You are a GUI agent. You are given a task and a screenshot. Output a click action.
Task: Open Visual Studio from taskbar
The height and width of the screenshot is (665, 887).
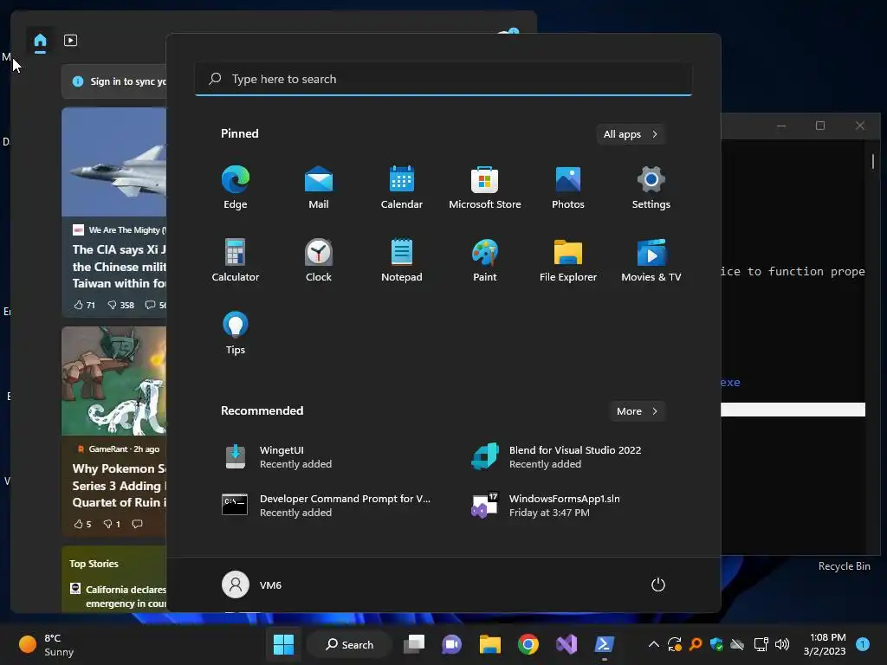tap(567, 644)
